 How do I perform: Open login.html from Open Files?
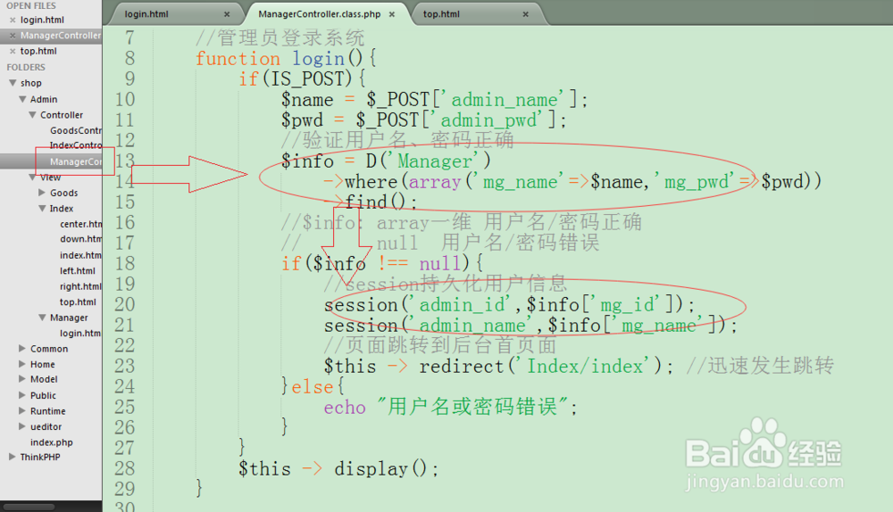point(42,20)
